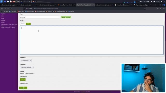Image resolution: width=166 pixels, height=93 pixels.
Task: Switch to workspace 4
Action: tap(30, 2)
